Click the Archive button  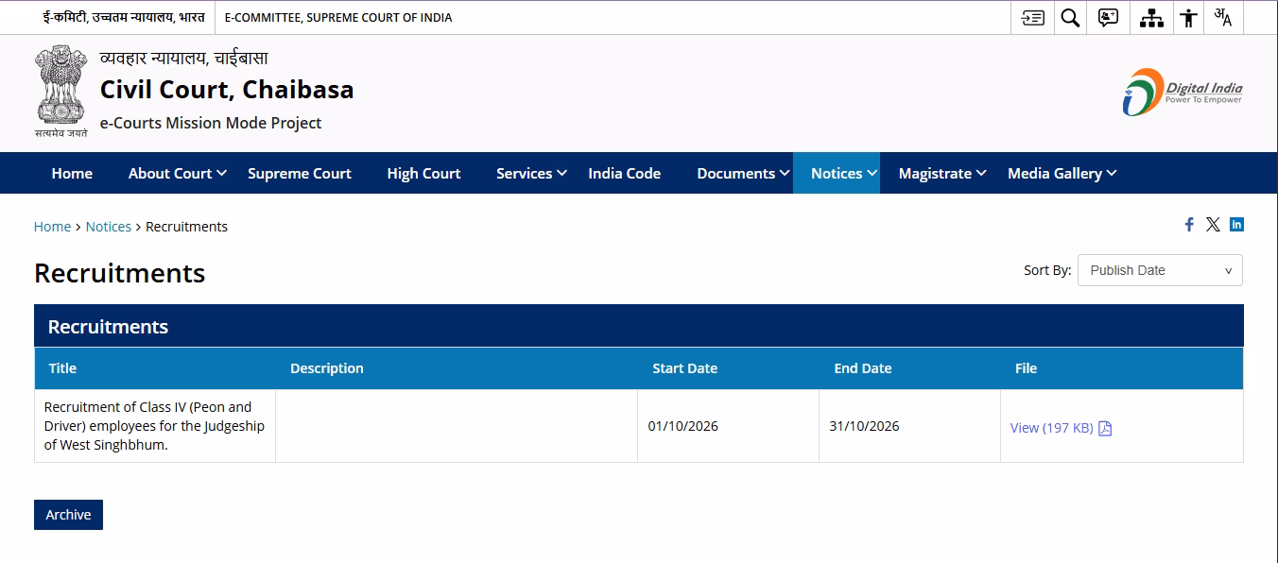point(68,515)
